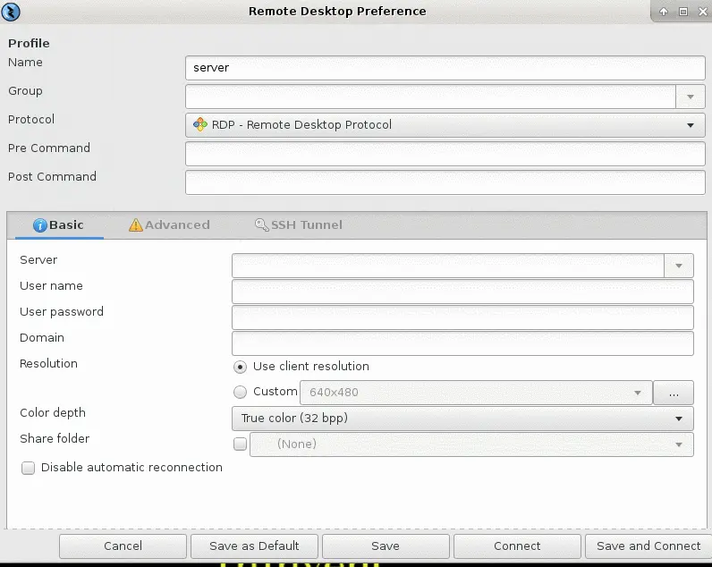Click the RDP protocol icon
The width and height of the screenshot is (712, 567).
(x=200, y=125)
